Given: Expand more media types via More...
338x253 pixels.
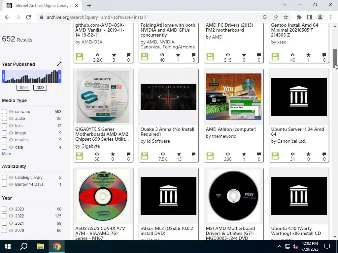Looking at the screenshot, I should tap(8, 154).
